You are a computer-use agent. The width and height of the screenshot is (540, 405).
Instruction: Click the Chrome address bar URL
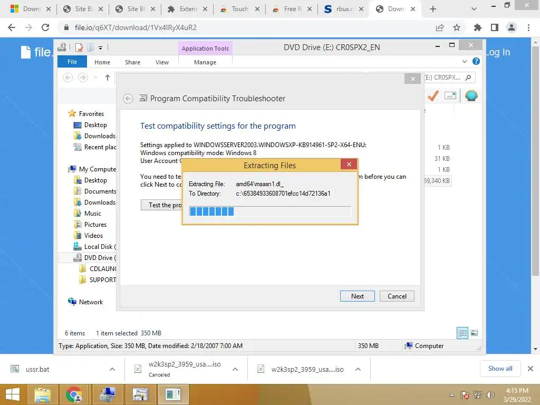[x=136, y=27]
